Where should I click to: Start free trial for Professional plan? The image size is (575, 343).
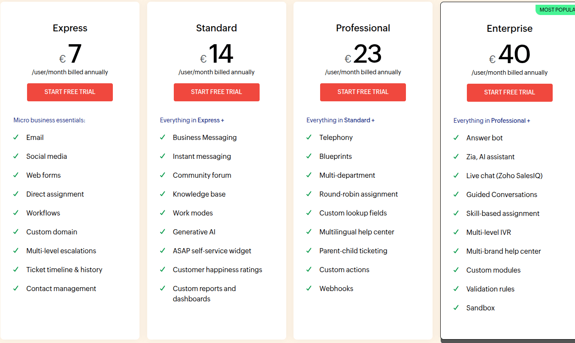[x=363, y=92]
